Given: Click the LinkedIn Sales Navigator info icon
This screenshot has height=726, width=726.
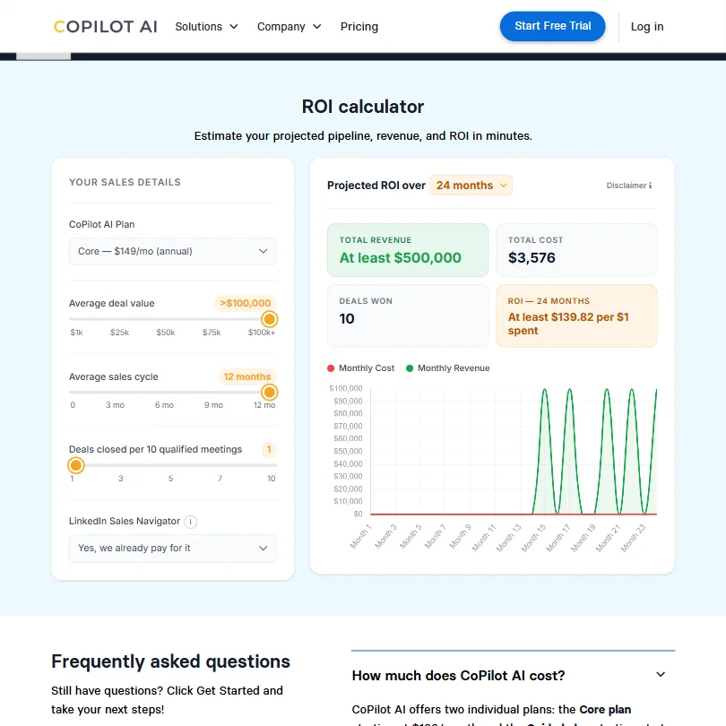Looking at the screenshot, I should coord(190,522).
